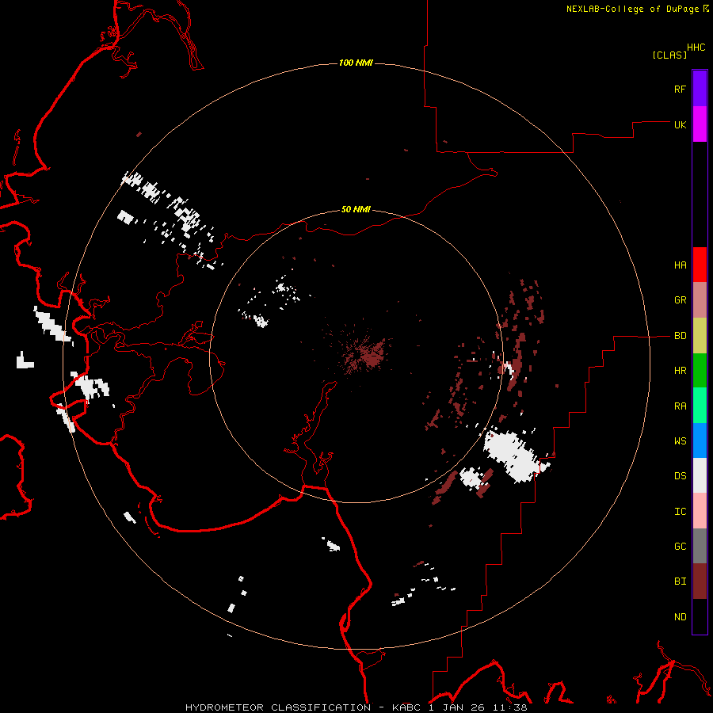
Task: Click the WS legend label
Action: click(x=680, y=441)
